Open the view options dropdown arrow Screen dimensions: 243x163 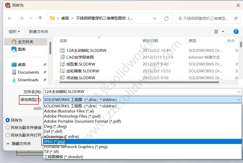click(x=223, y=32)
